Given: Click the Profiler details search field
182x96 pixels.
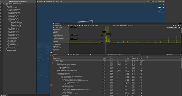Looking at the screenshot, I should [x=152, y=55].
